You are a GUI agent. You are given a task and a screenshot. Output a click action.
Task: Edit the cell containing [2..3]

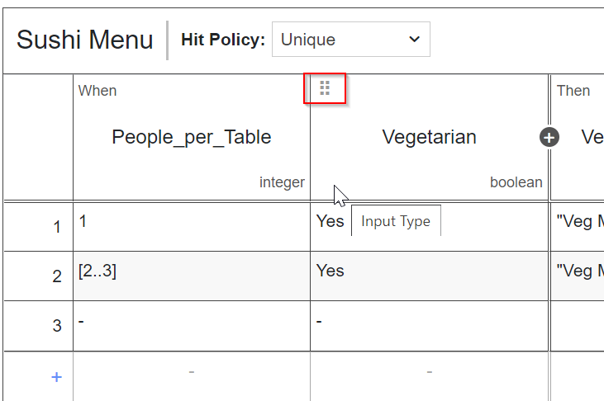coord(191,276)
